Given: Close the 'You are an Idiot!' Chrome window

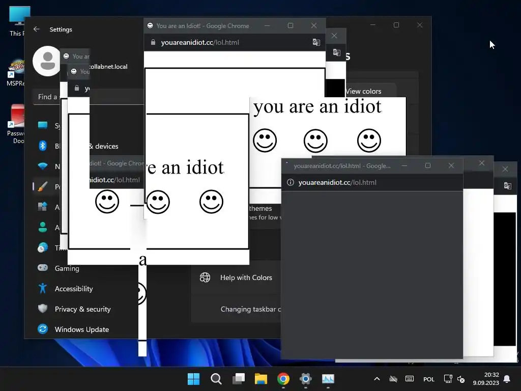Looking at the screenshot, I should (x=313, y=25).
